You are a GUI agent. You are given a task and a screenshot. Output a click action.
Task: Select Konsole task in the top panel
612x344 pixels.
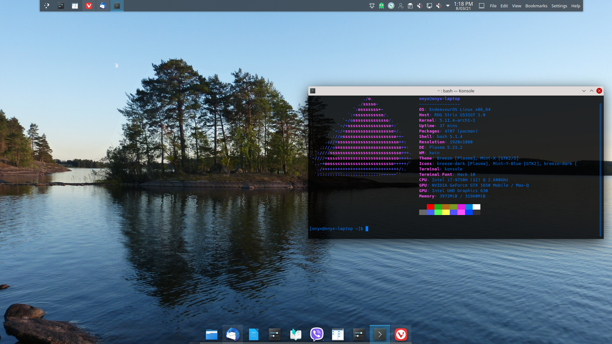click(117, 6)
